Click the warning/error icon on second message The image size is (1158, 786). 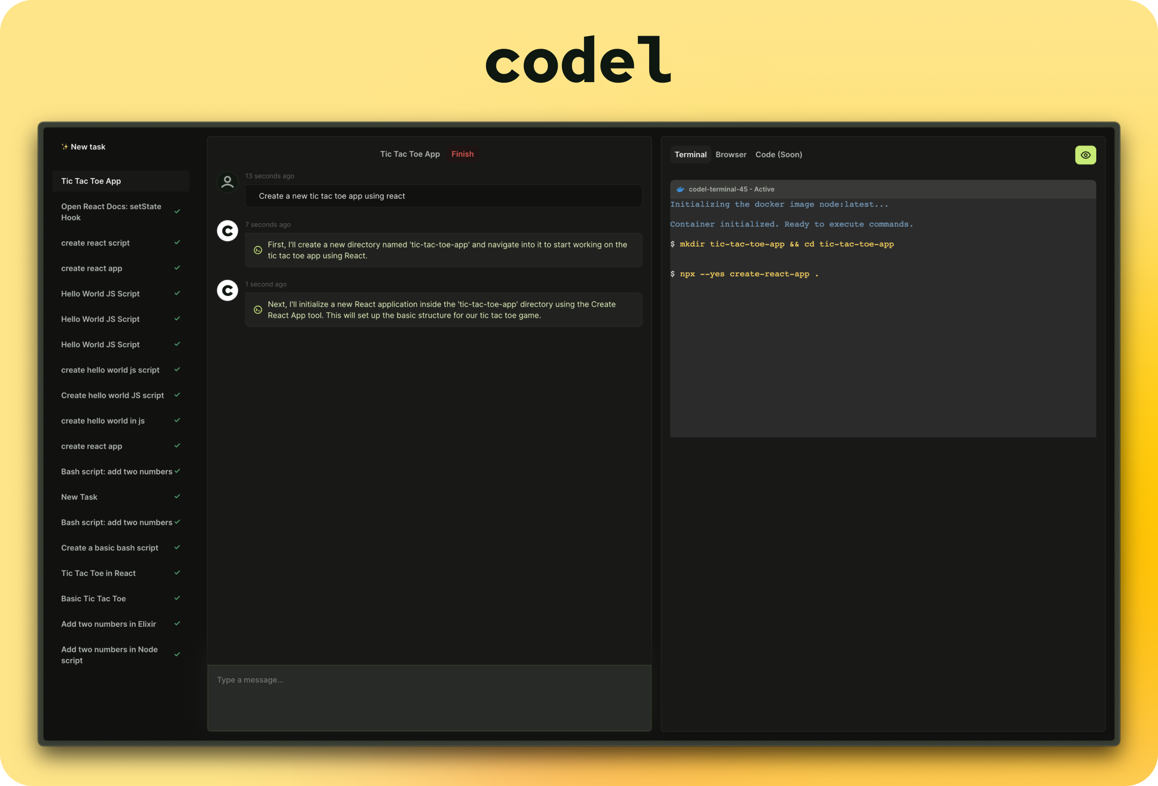coord(256,309)
